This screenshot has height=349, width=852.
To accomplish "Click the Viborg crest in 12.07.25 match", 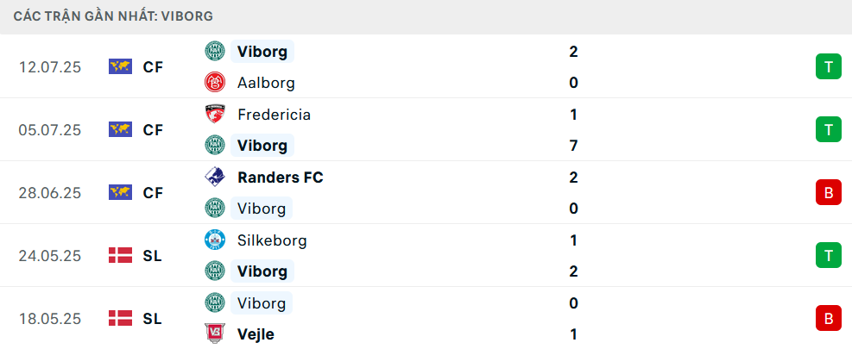I will tap(215, 51).
